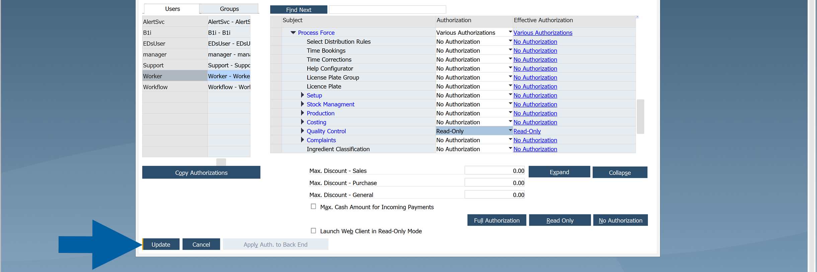Image resolution: width=817 pixels, height=272 pixels.
Task: Click the Find Next button
Action: tap(299, 10)
